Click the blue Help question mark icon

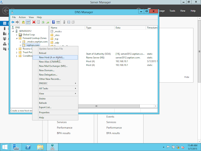tap(53, 22)
